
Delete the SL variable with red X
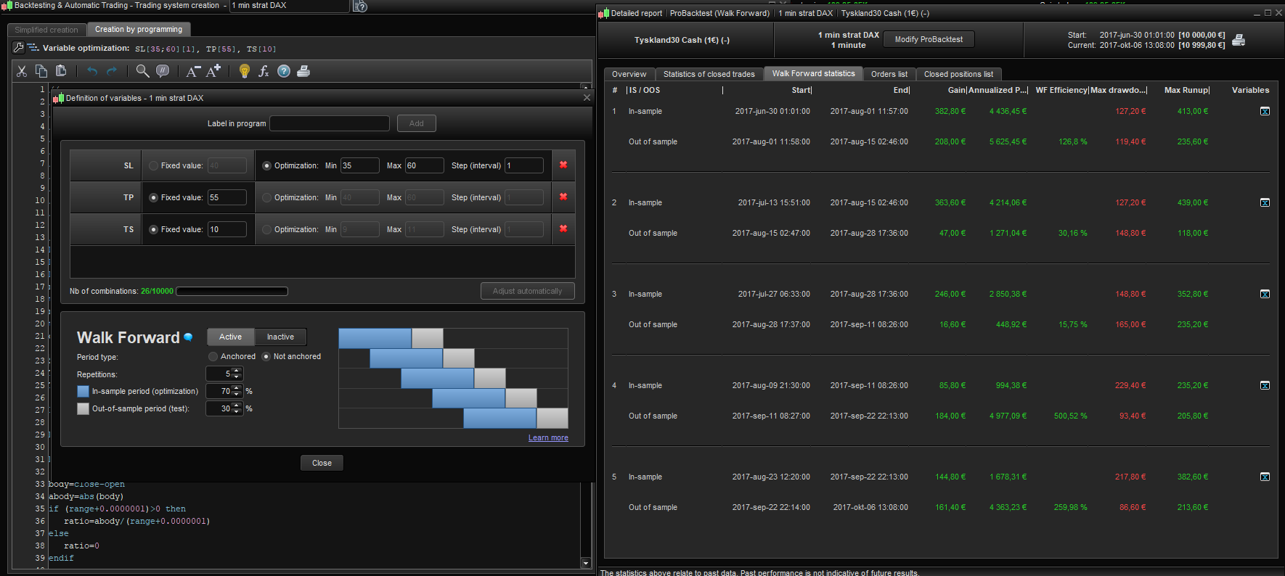pos(563,165)
